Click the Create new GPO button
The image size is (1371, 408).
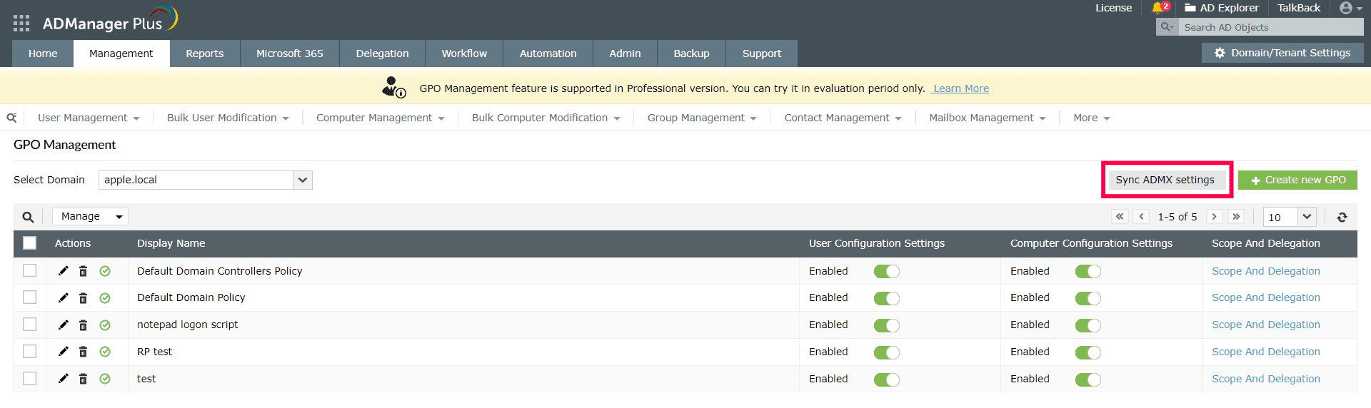pos(1297,180)
